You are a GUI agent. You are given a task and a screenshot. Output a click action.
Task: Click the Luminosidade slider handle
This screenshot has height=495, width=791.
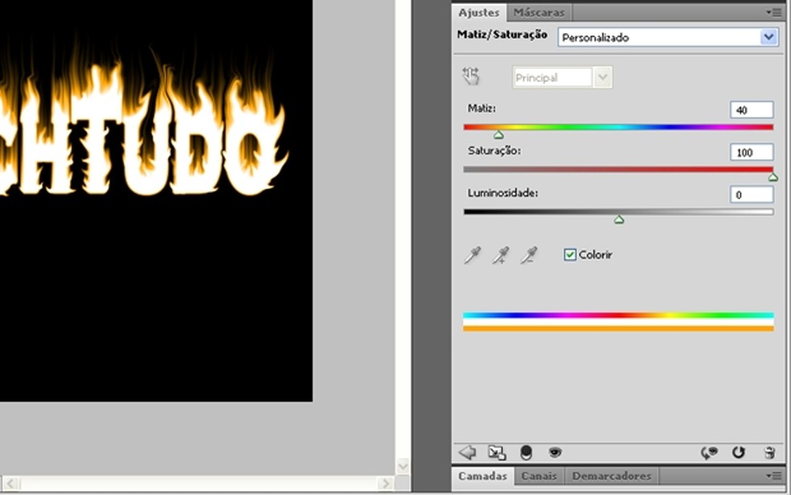pos(619,219)
